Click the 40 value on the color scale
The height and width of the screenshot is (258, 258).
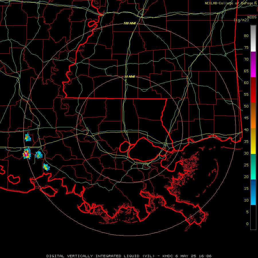[x=246, y=130]
